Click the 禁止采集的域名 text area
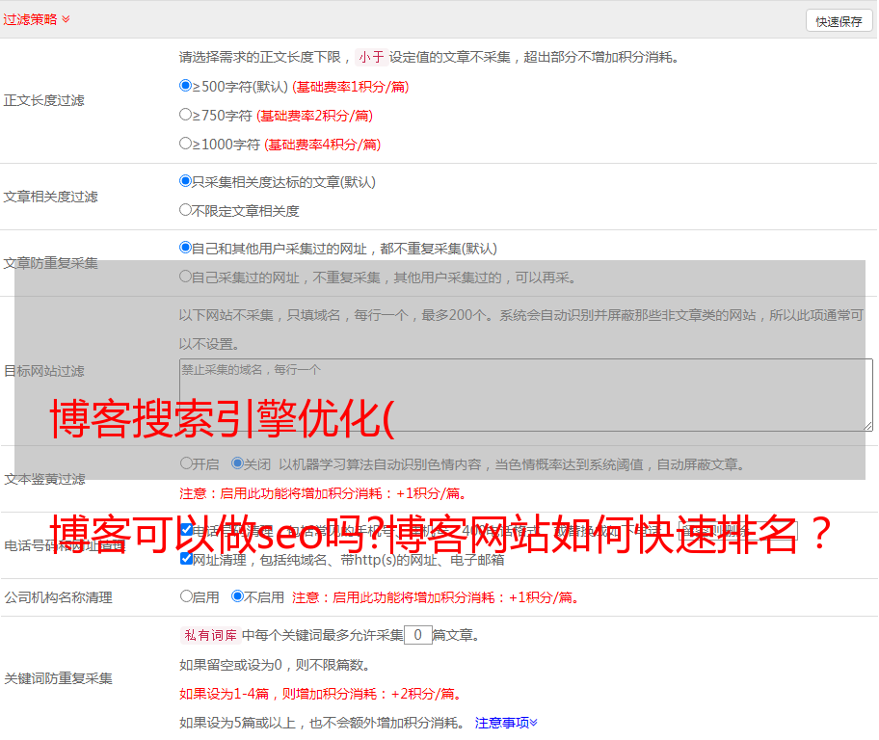 pyautogui.click(x=525, y=394)
